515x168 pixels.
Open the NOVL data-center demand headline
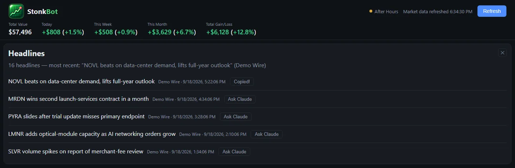tap(82, 81)
